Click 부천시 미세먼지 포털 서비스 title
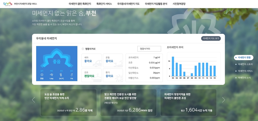This screenshot has width=258, height=121. pyautogui.click(x=26, y=4)
